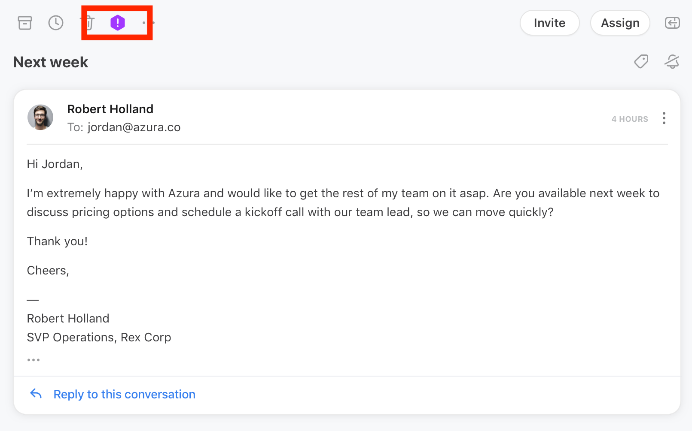692x431 pixels.
Task: Snooze the conversation with the clock icon
Action: pos(56,23)
